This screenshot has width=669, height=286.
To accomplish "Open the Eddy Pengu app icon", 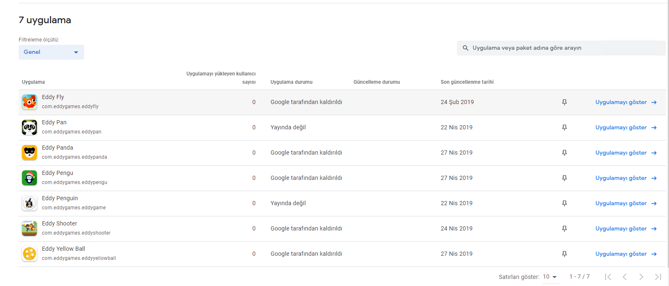I will click(29, 178).
